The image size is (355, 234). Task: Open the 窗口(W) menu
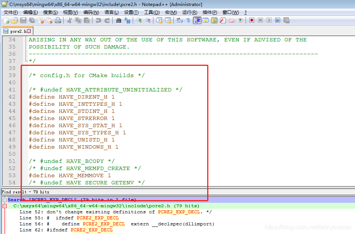tap(231, 12)
